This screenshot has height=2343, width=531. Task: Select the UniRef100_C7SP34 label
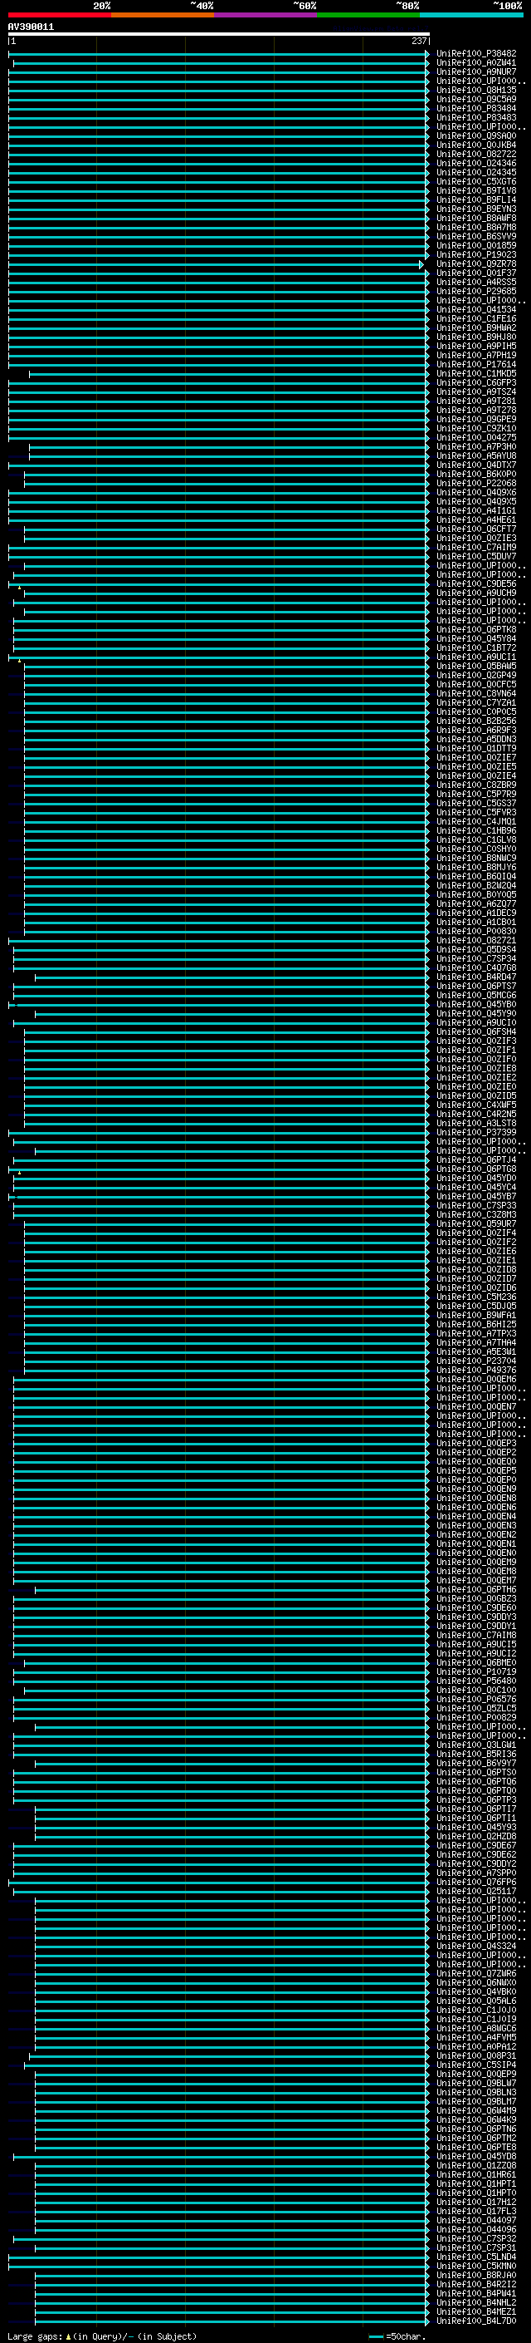pyautogui.click(x=476, y=960)
